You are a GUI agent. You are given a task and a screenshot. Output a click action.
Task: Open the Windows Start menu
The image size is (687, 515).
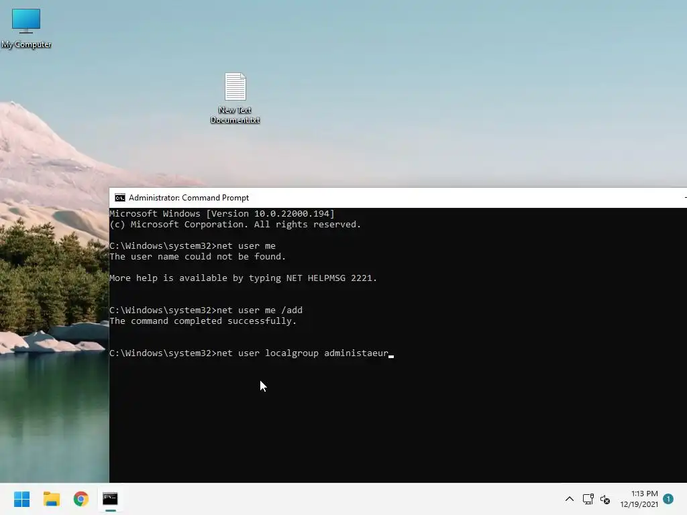(x=22, y=499)
